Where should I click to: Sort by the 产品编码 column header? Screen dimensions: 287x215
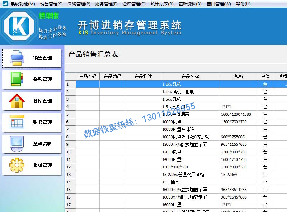(x=112, y=76)
